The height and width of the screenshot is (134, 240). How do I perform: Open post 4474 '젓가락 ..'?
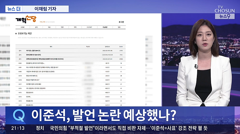(x=29, y=97)
